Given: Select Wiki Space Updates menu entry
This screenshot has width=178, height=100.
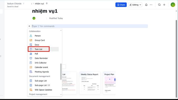Looking at the screenshot, I should tap(43, 90).
